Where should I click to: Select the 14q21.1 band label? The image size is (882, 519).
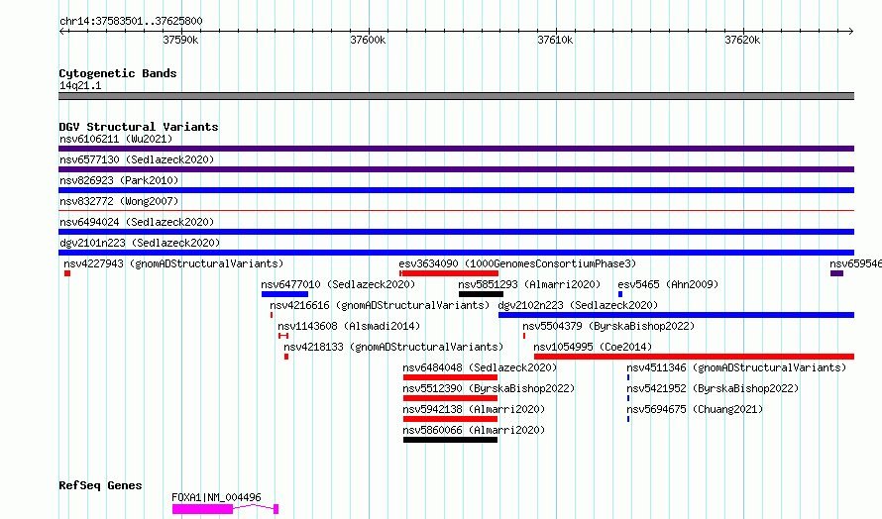tap(80, 85)
